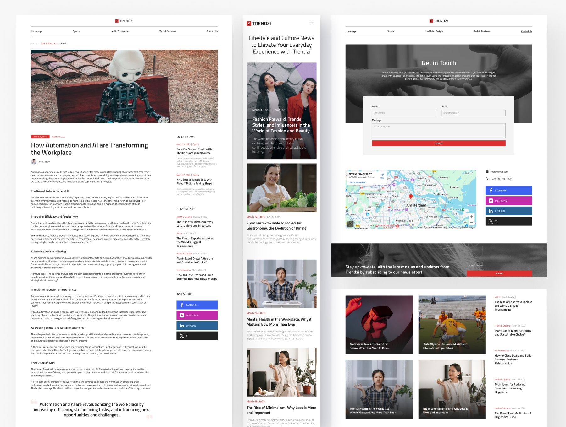566x427 pixels.
Task: Click Trendzi logo on contact page
Action: pyautogui.click(x=439, y=21)
